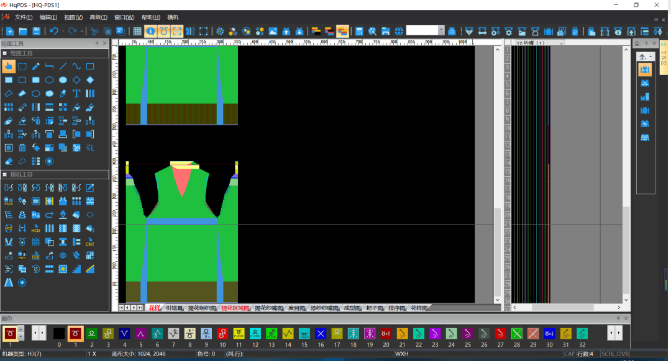Select blue color swatch 16
This screenshot has height=361, width=671.
coord(321,333)
